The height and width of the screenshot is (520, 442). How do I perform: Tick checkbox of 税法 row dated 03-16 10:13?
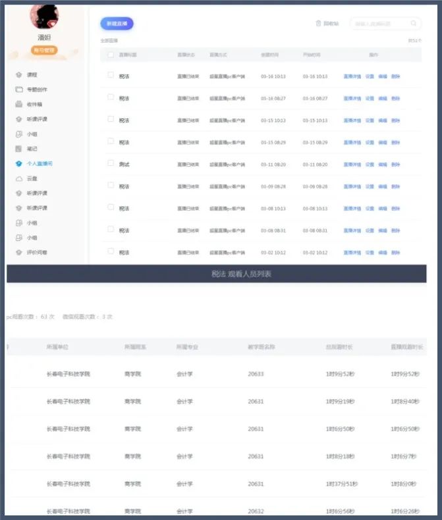click(111, 75)
